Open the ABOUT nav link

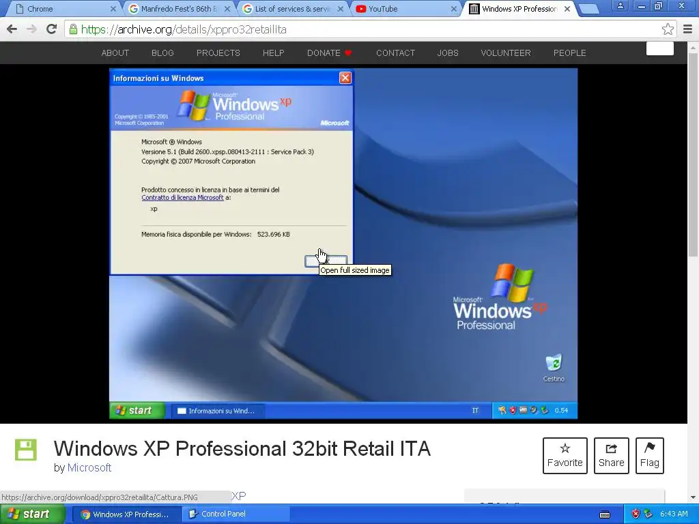(115, 53)
